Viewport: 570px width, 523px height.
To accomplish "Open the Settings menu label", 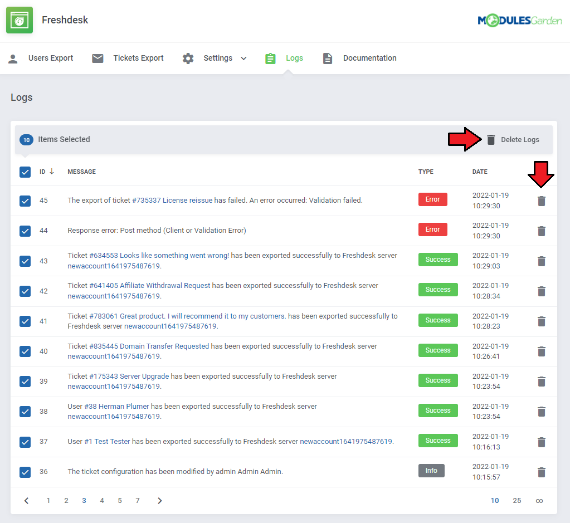I will pos(218,58).
